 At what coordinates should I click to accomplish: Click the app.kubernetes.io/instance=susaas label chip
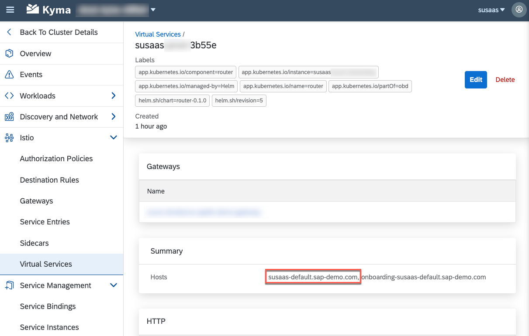308,72
